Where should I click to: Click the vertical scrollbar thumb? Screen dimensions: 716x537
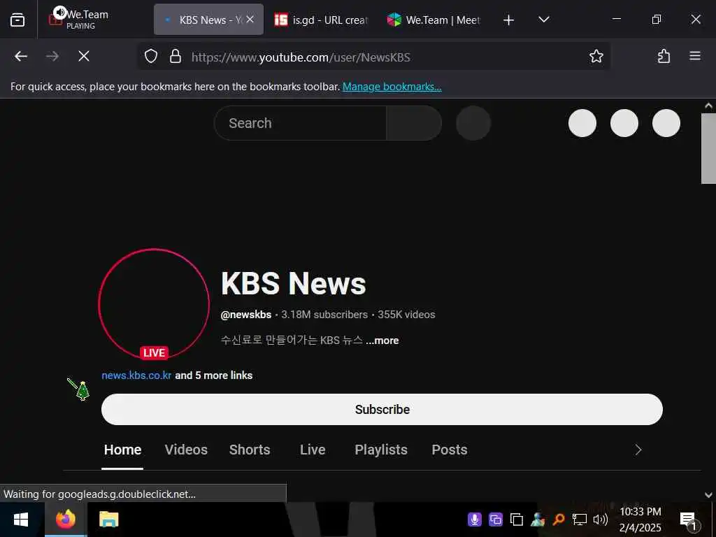(x=708, y=148)
